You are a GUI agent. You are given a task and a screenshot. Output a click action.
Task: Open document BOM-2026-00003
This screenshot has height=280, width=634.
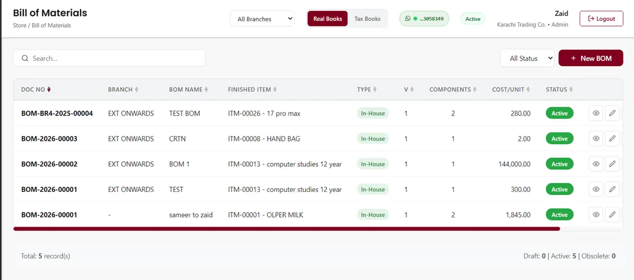pos(49,139)
